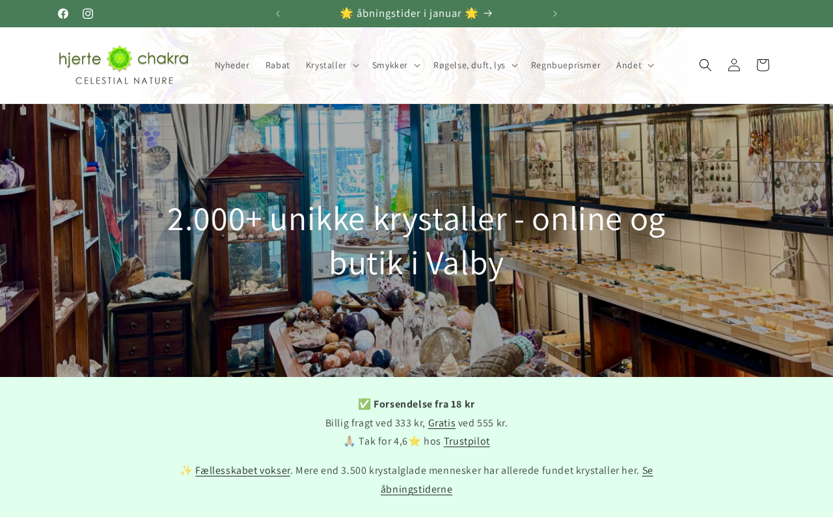Go to Regnbueprismer page
Viewport: 833px width, 520px height.
pos(566,65)
